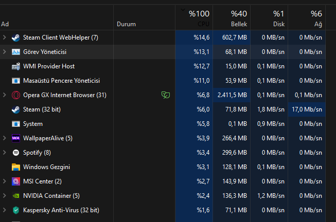Click the NVIDIA Container icon
Image resolution: width=336 pixels, height=222 pixels.
[x=16, y=196]
